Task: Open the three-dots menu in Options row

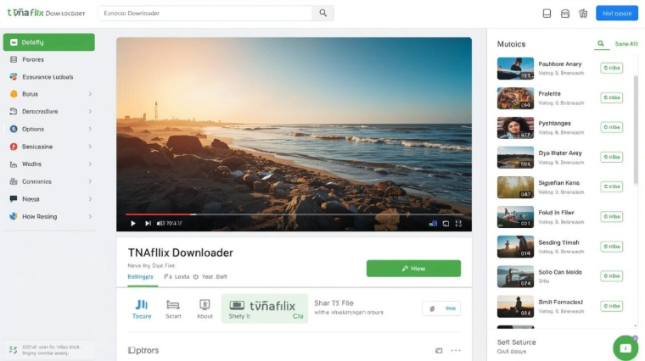Action: [456, 350]
